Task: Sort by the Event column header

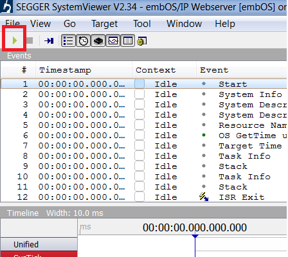Action: [242, 70]
